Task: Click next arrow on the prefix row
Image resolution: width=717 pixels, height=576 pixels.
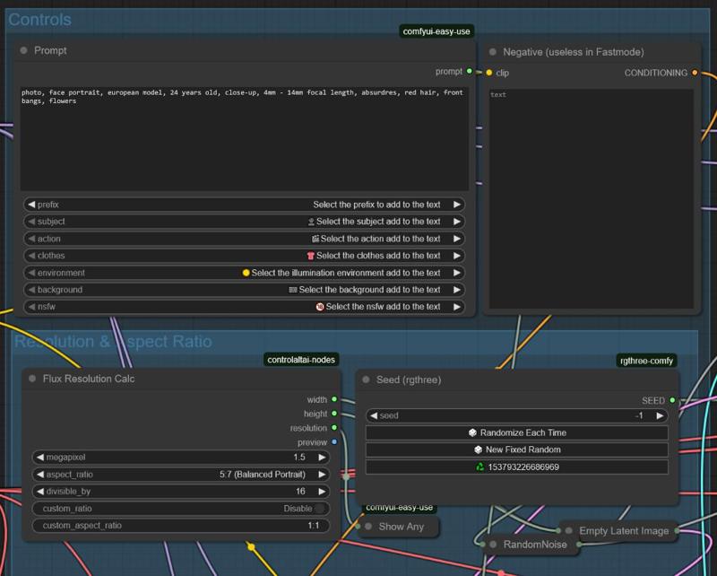Action: [457, 205]
